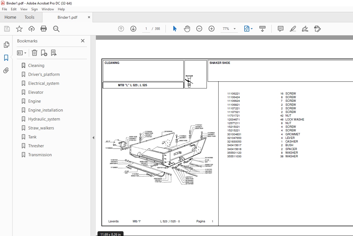The height and width of the screenshot is (236, 353).
Task: Open the bookmarks options dropdown
Action: [22, 53]
